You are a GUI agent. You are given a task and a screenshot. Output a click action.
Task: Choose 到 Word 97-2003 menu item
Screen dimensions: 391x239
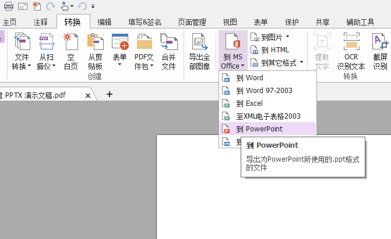click(268, 90)
